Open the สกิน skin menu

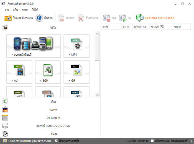(16, 10)
